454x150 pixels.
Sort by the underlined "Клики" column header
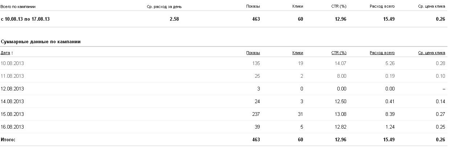click(x=297, y=53)
